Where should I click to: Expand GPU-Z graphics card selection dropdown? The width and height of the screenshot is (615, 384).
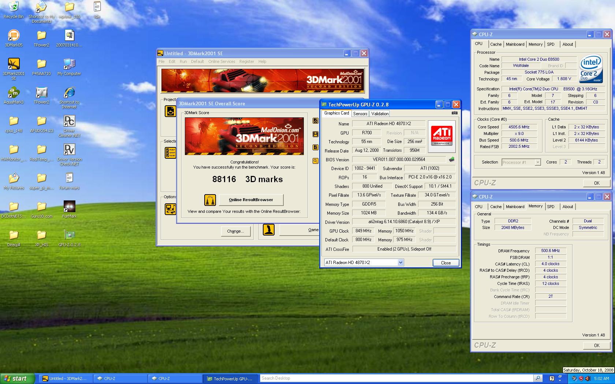(x=400, y=263)
